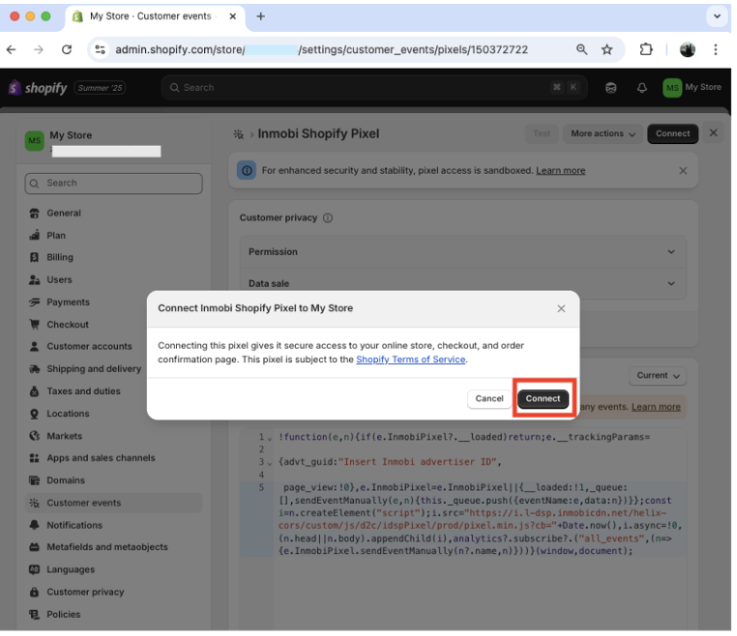
Task: Cancel the connect pixel dialog
Action: [x=488, y=399]
